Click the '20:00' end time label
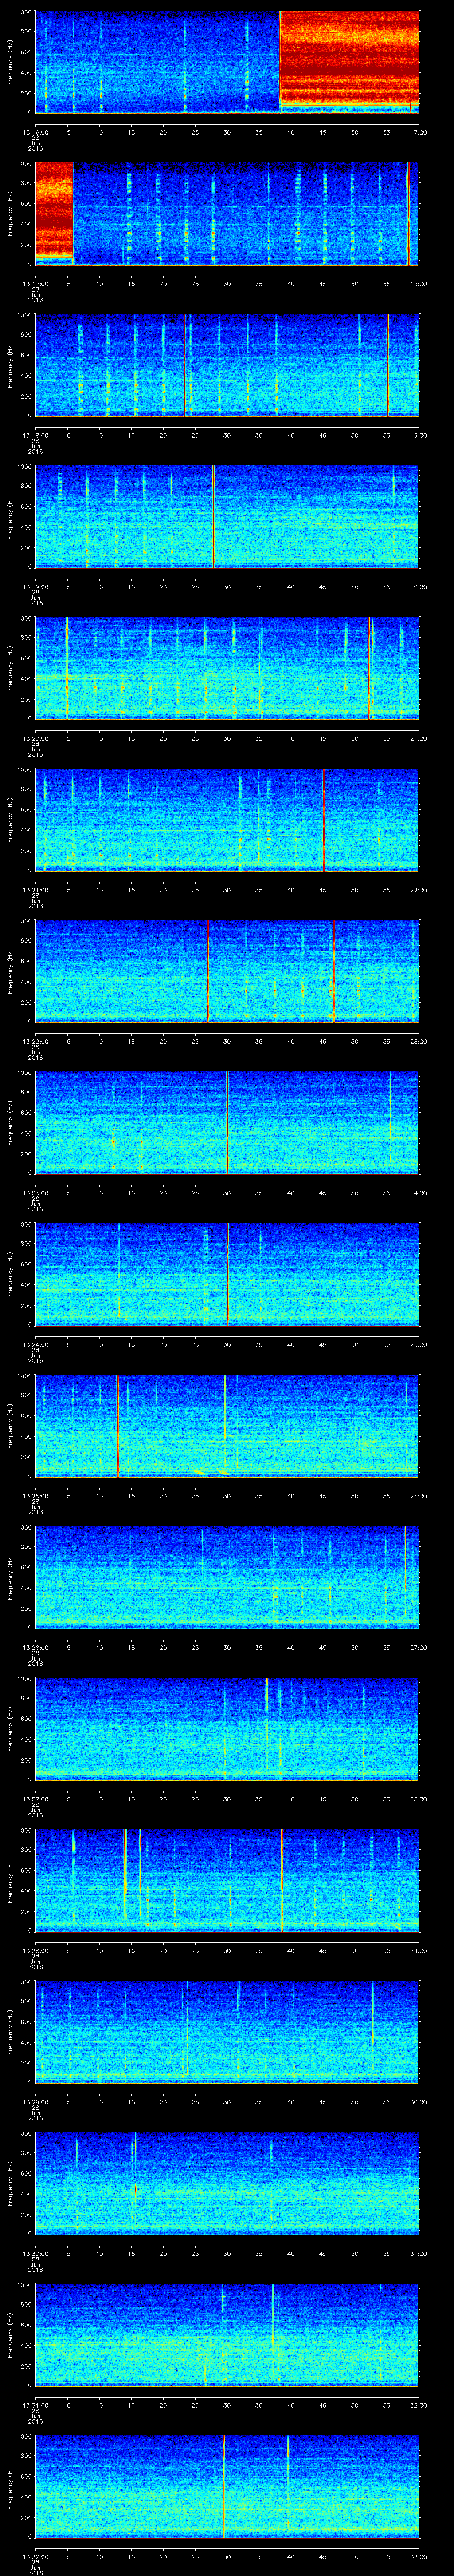This screenshot has height=2576, width=454. tap(418, 586)
